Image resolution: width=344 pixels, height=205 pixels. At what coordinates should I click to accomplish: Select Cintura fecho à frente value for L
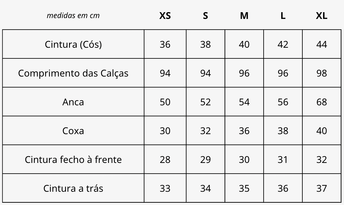[x=283, y=160]
